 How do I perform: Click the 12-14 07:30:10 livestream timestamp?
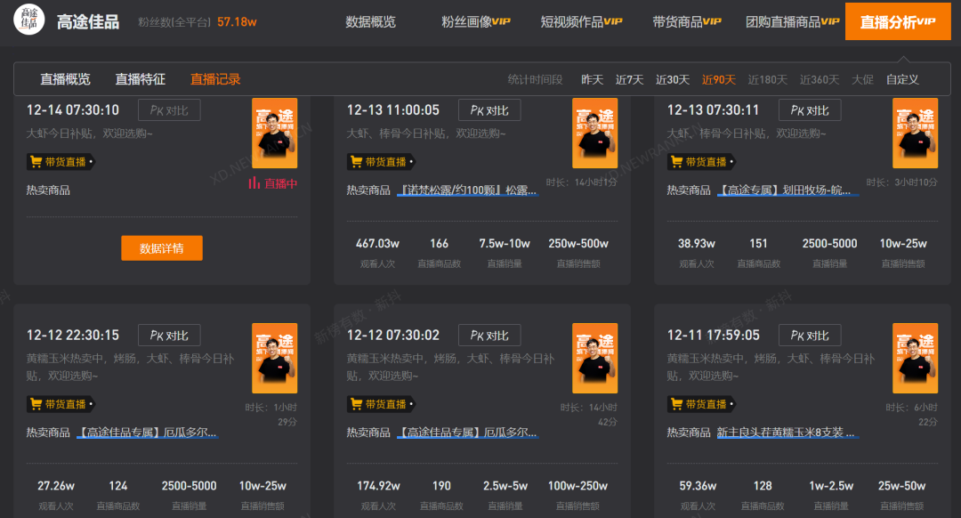pos(73,110)
